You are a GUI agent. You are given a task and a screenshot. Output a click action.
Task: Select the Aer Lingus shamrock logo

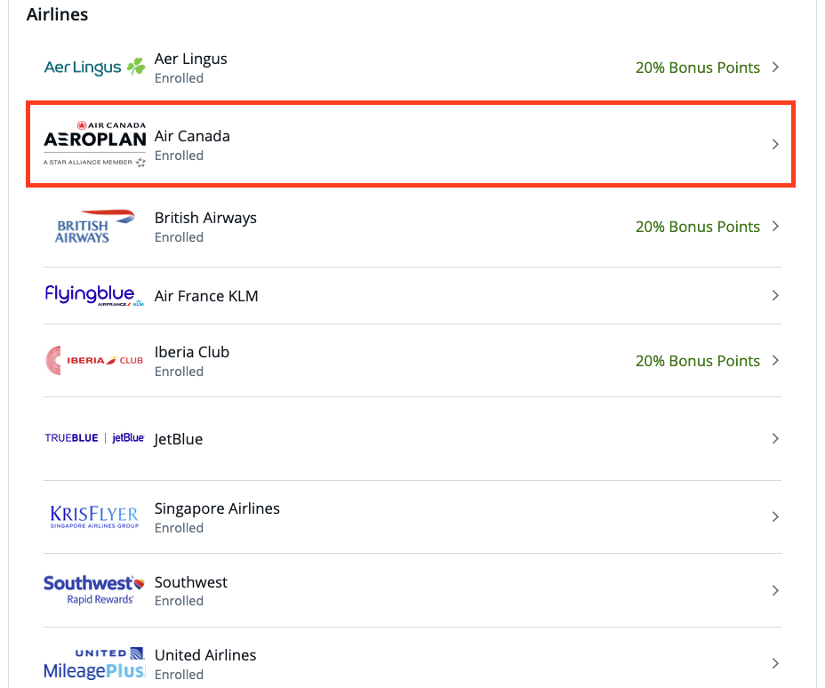click(94, 67)
